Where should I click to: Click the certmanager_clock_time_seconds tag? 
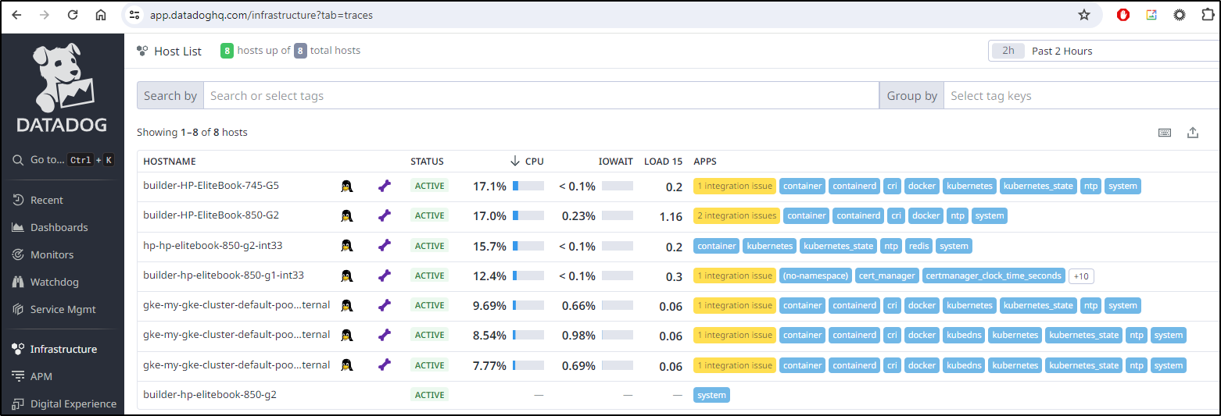coord(993,276)
